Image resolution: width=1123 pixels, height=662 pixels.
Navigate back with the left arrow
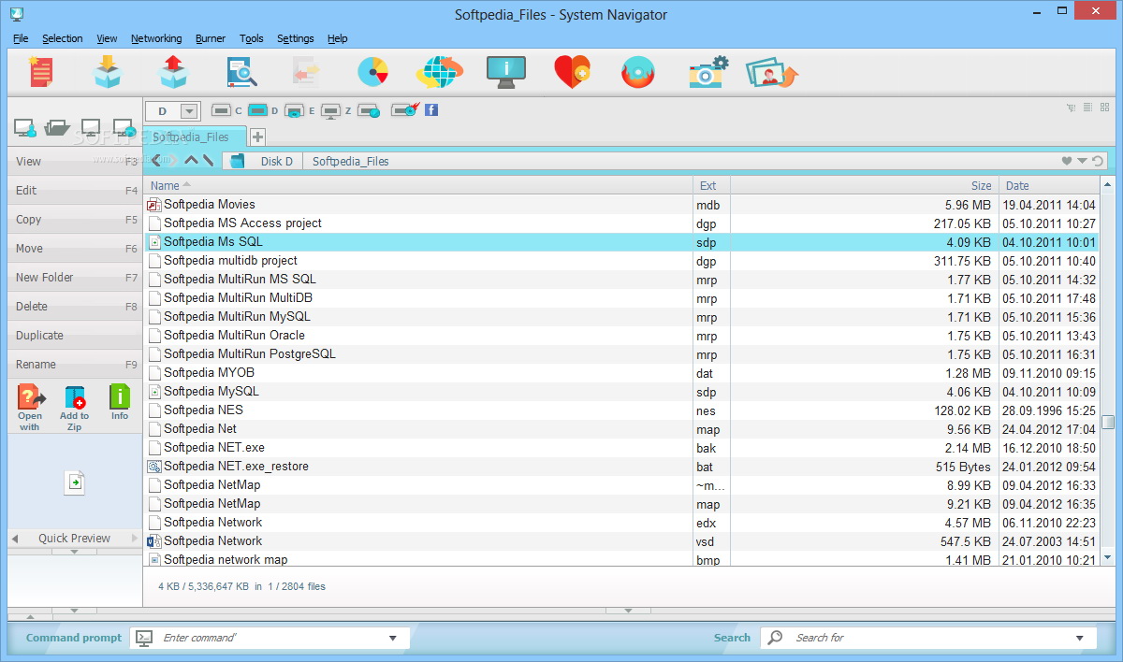(156, 161)
